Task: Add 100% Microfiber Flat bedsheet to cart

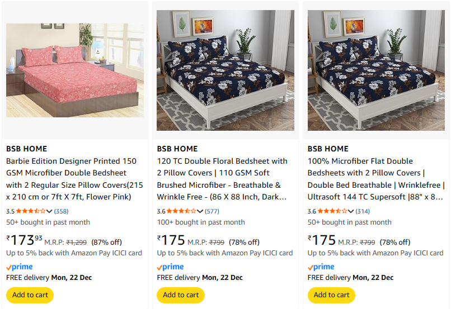Action: point(332,295)
